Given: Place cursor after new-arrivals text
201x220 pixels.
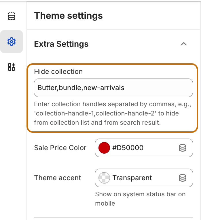Looking at the screenshot, I should tap(125, 88).
